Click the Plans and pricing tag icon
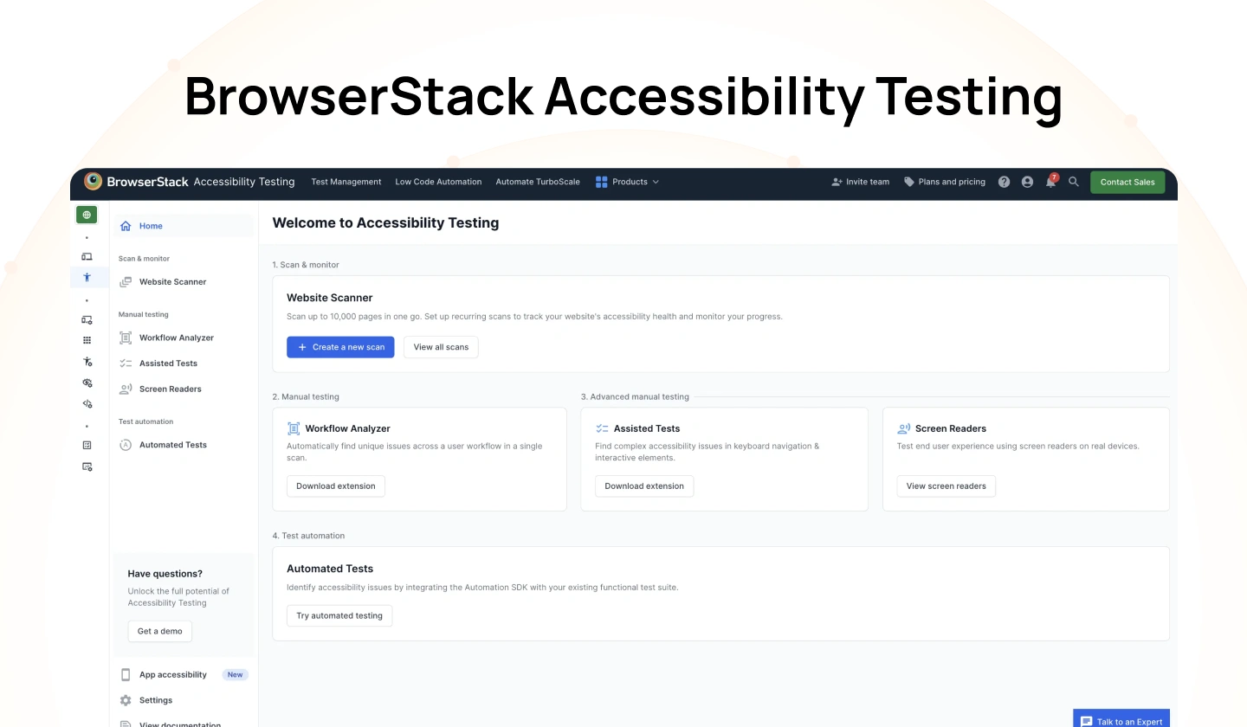Viewport: 1247px width, 727px height. click(x=909, y=182)
